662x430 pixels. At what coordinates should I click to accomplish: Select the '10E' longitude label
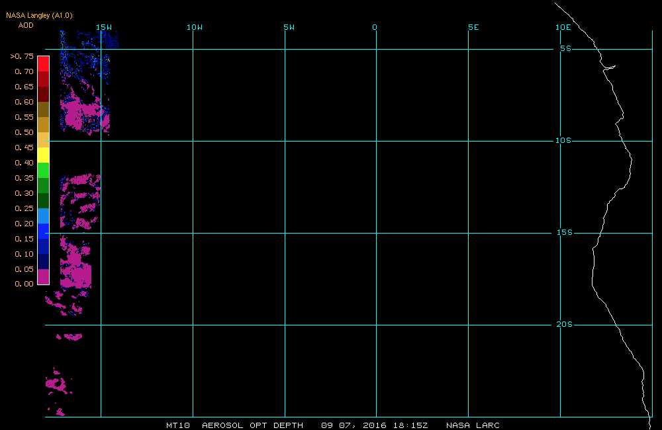(x=563, y=27)
